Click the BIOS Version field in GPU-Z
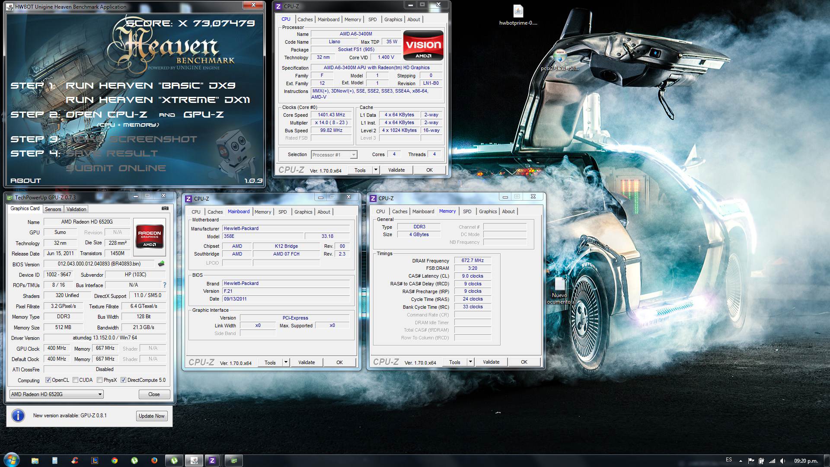This screenshot has height=467, width=830. click(x=99, y=264)
